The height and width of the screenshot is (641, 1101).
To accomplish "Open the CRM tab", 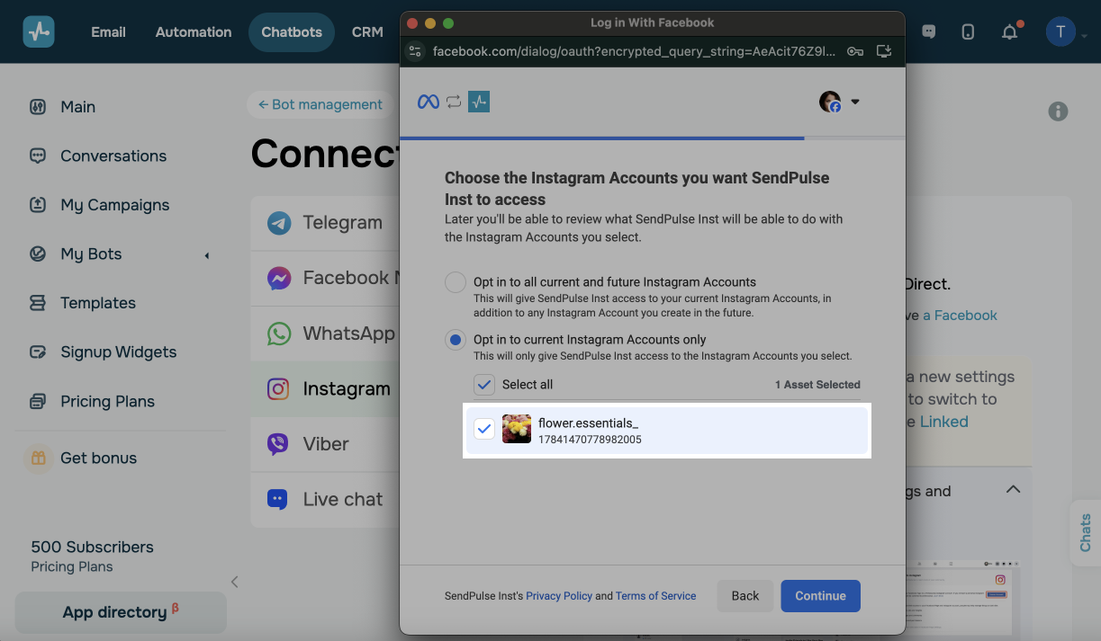I will [367, 31].
